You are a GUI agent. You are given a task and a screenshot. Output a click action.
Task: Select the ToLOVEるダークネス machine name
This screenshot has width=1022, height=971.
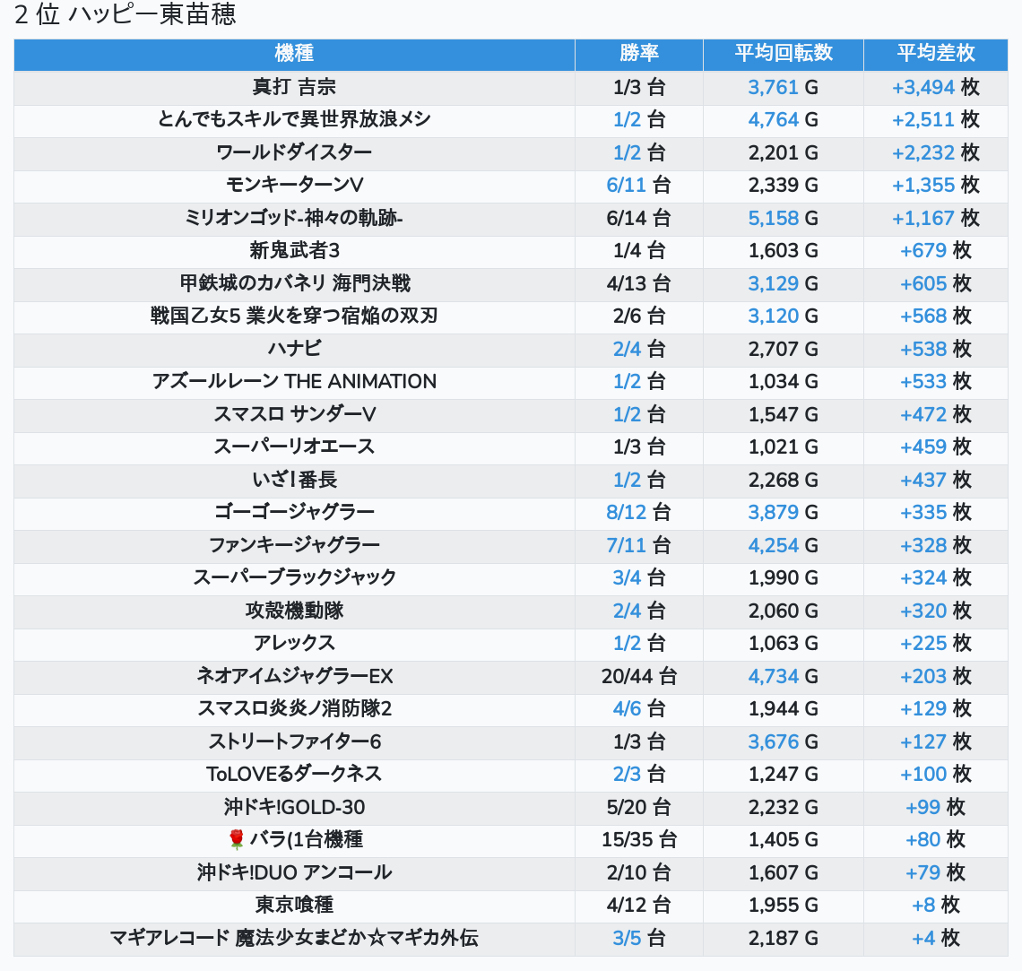294,774
